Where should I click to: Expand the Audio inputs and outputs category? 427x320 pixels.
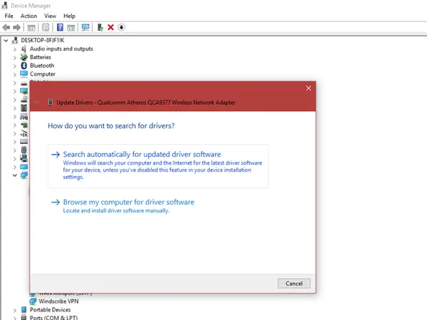point(15,49)
